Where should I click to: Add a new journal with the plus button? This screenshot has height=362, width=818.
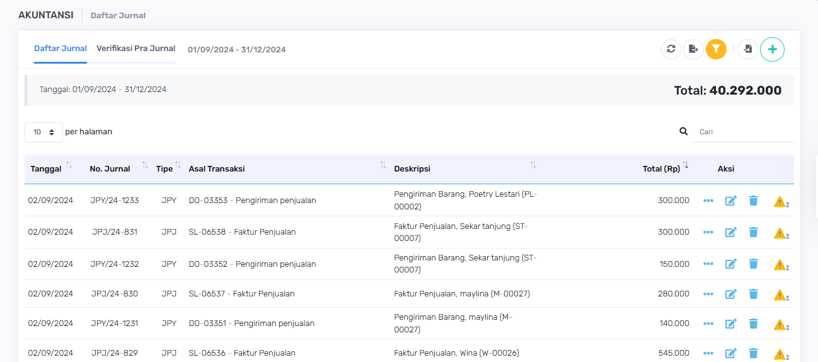pyautogui.click(x=772, y=49)
